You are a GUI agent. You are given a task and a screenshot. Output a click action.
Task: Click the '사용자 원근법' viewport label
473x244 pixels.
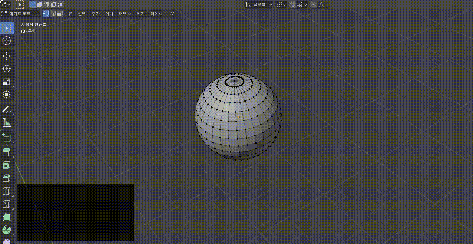34,24
